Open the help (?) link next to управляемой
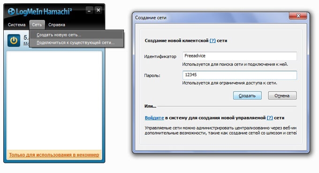Image resolution: width=319 pixels, height=173 pixels. click(270, 118)
